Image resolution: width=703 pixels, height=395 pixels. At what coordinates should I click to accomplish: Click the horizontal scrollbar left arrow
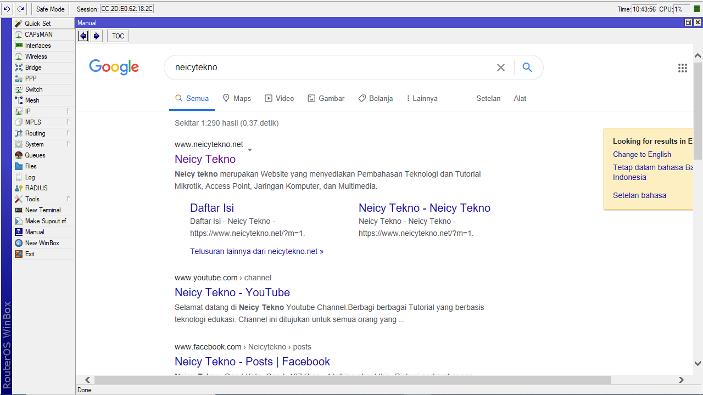coord(88,380)
